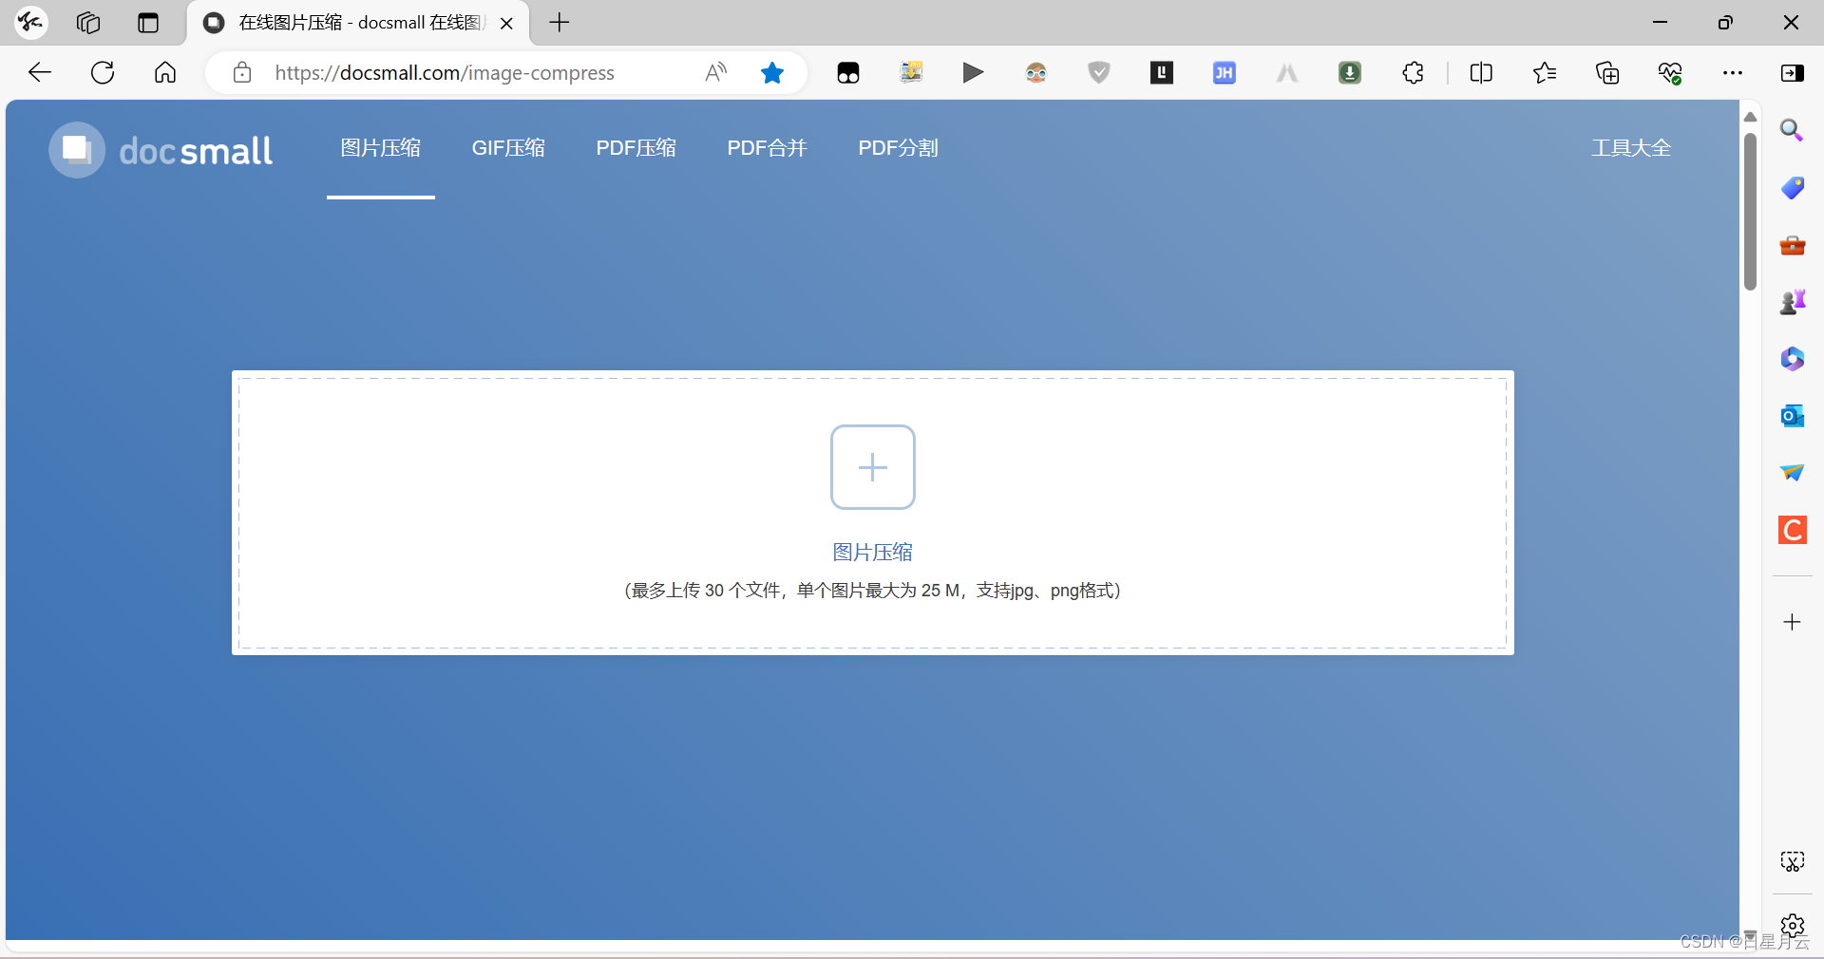The image size is (1824, 959).
Task: Click the JH browser extension icon
Action: (1224, 73)
